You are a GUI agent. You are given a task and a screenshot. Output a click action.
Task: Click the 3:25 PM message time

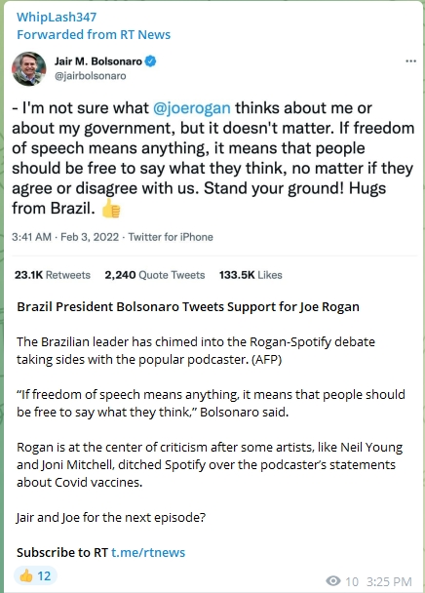pyautogui.click(x=389, y=581)
